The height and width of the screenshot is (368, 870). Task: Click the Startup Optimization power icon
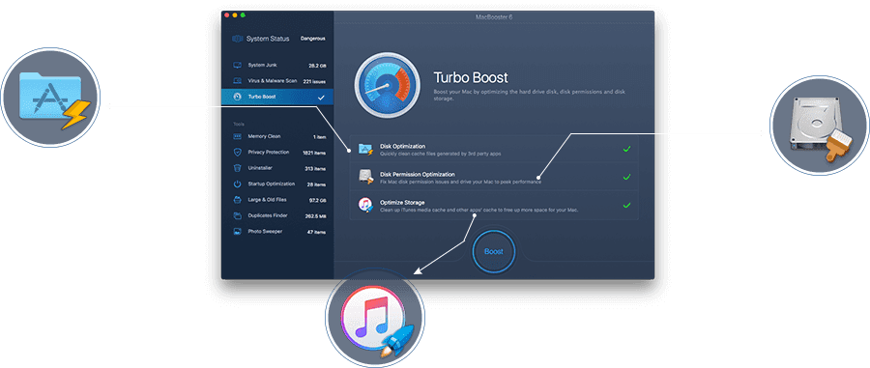click(238, 184)
